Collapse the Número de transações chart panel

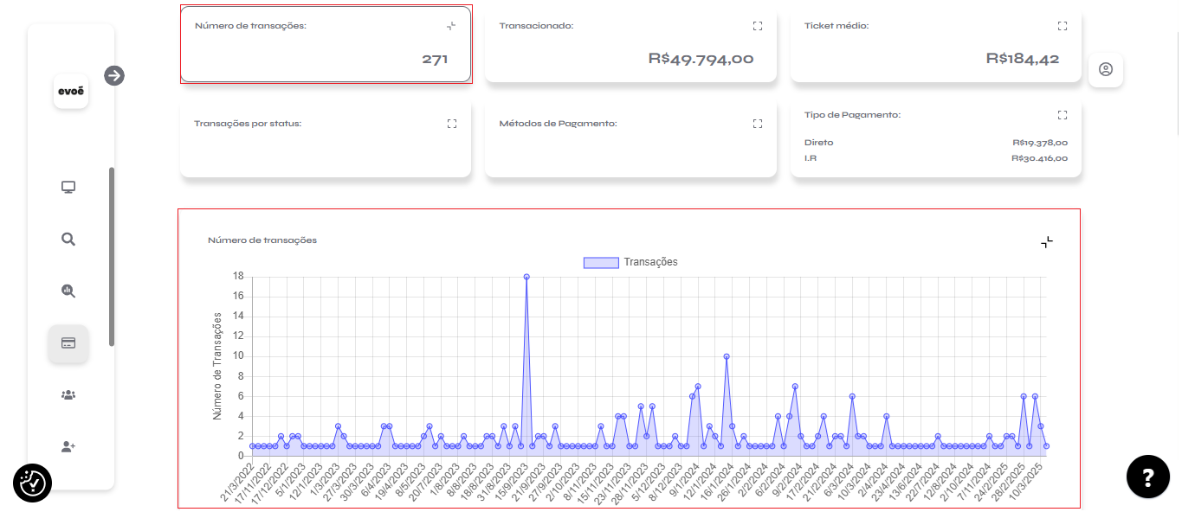(x=1047, y=242)
